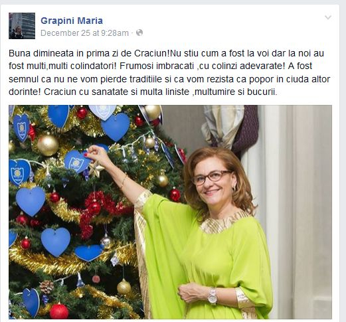Viewport: 346px width, 322px height.
Task: Click the pine cone decoration in photo
Action: point(46,287)
